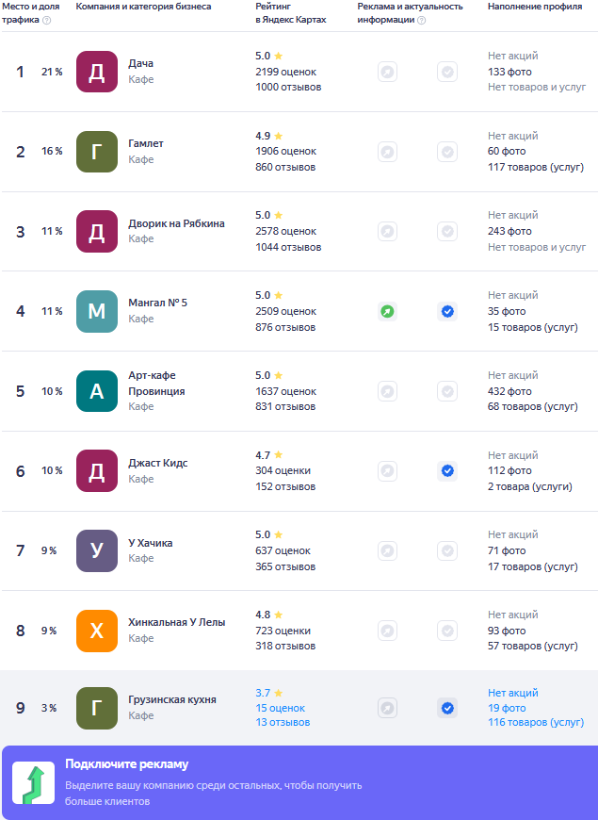Click the help icon next to Место и доля трафика
Screen dimensions: 598x820
(x=46, y=21)
